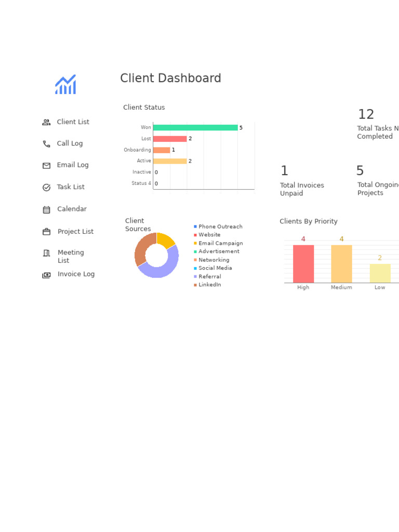
Task: Click the calendar icon in sidebar
Action: pyautogui.click(x=46, y=210)
